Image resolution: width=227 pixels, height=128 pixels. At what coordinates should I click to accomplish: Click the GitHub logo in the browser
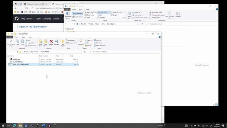17,18
